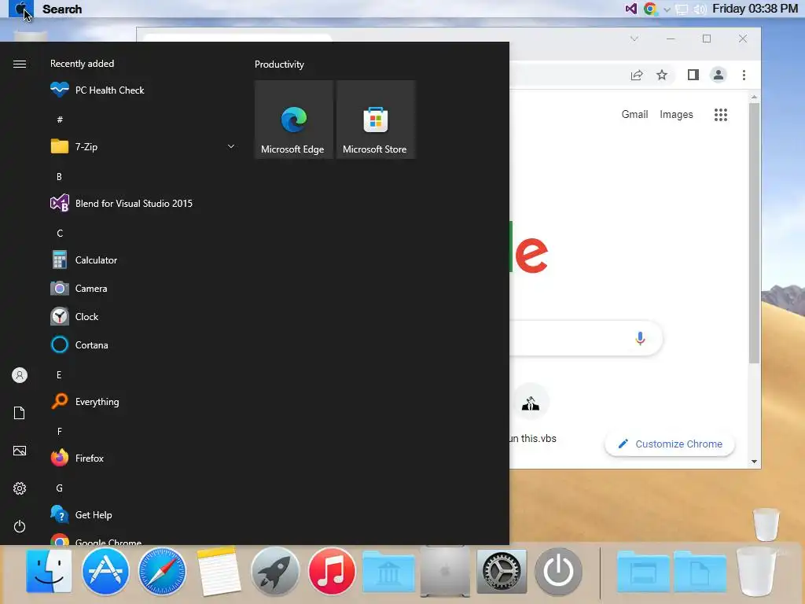Open Finder from the dock
805x604 pixels.
pyautogui.click(x=50, y=571)
